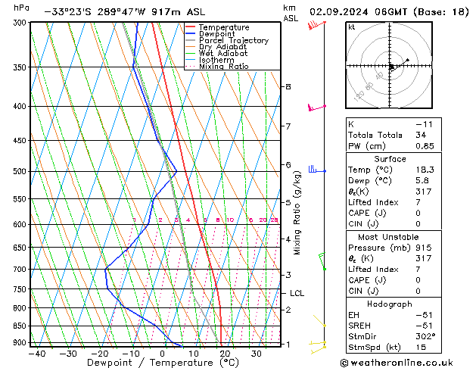Click the yellow wind barb at 850 hPa
Screen dimensions: 476x368
pyautogui.click(x=320, y=321)
